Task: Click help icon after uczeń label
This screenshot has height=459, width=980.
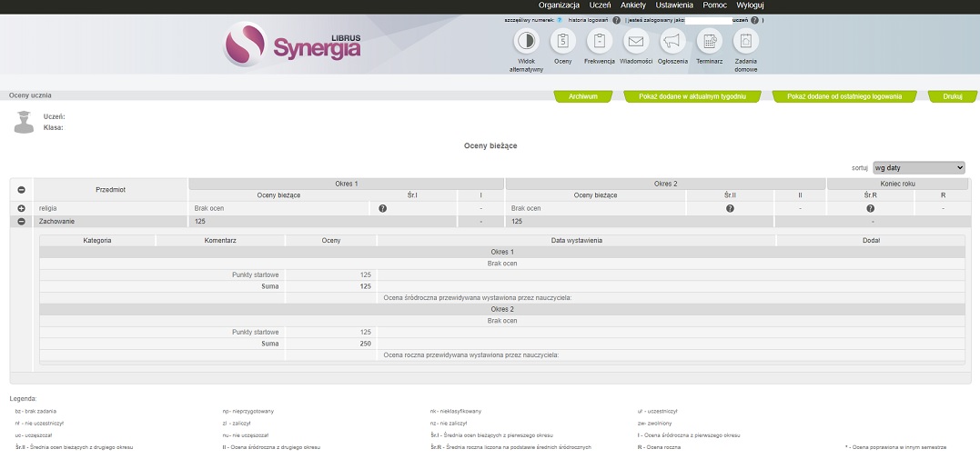Action: 754,20
